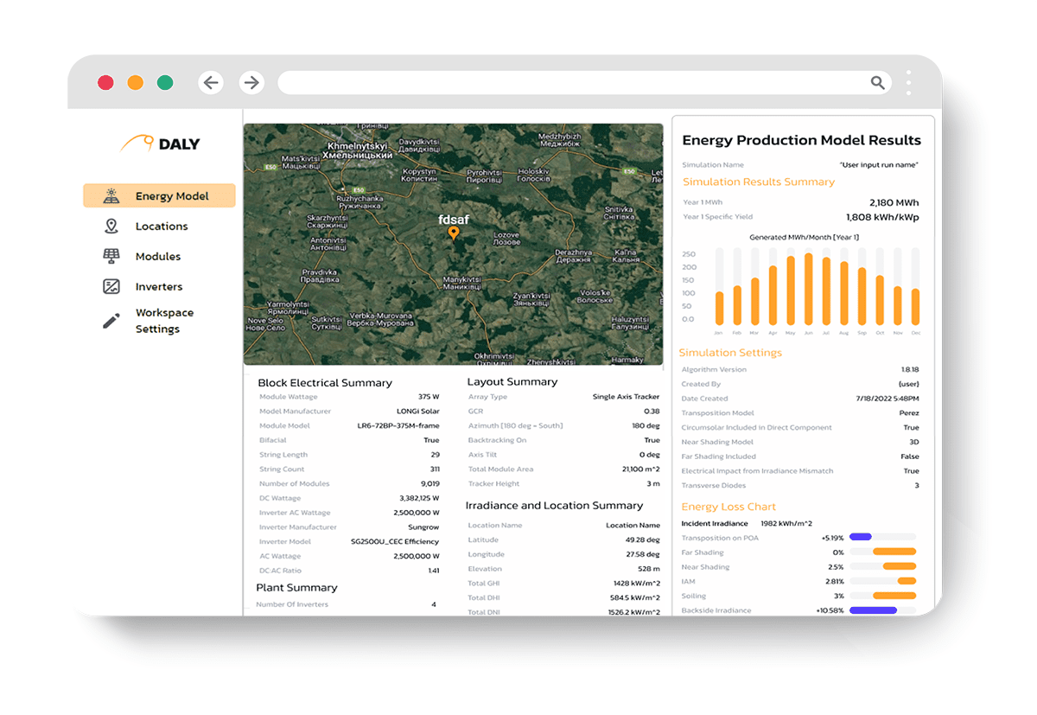Click the forward navigation arrow
This screenshot has height=715, width=1037.
click(x=251, y=82)
